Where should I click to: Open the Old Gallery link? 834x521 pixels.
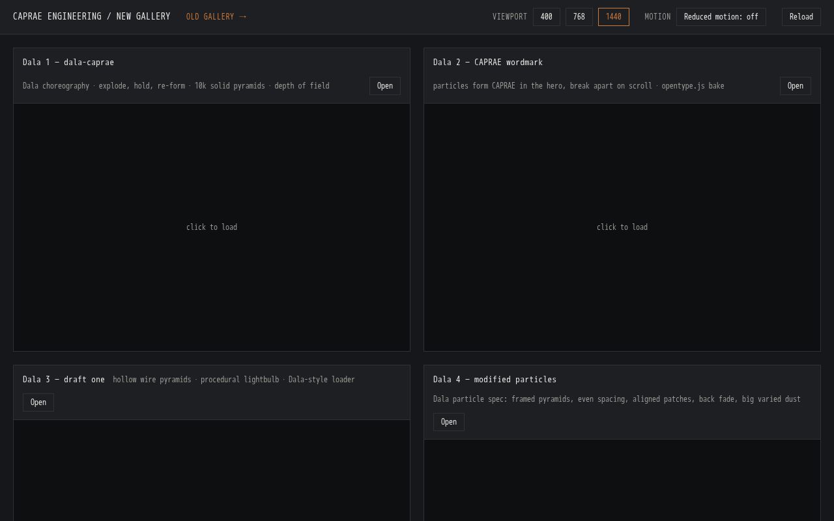[x=216, y=17]
